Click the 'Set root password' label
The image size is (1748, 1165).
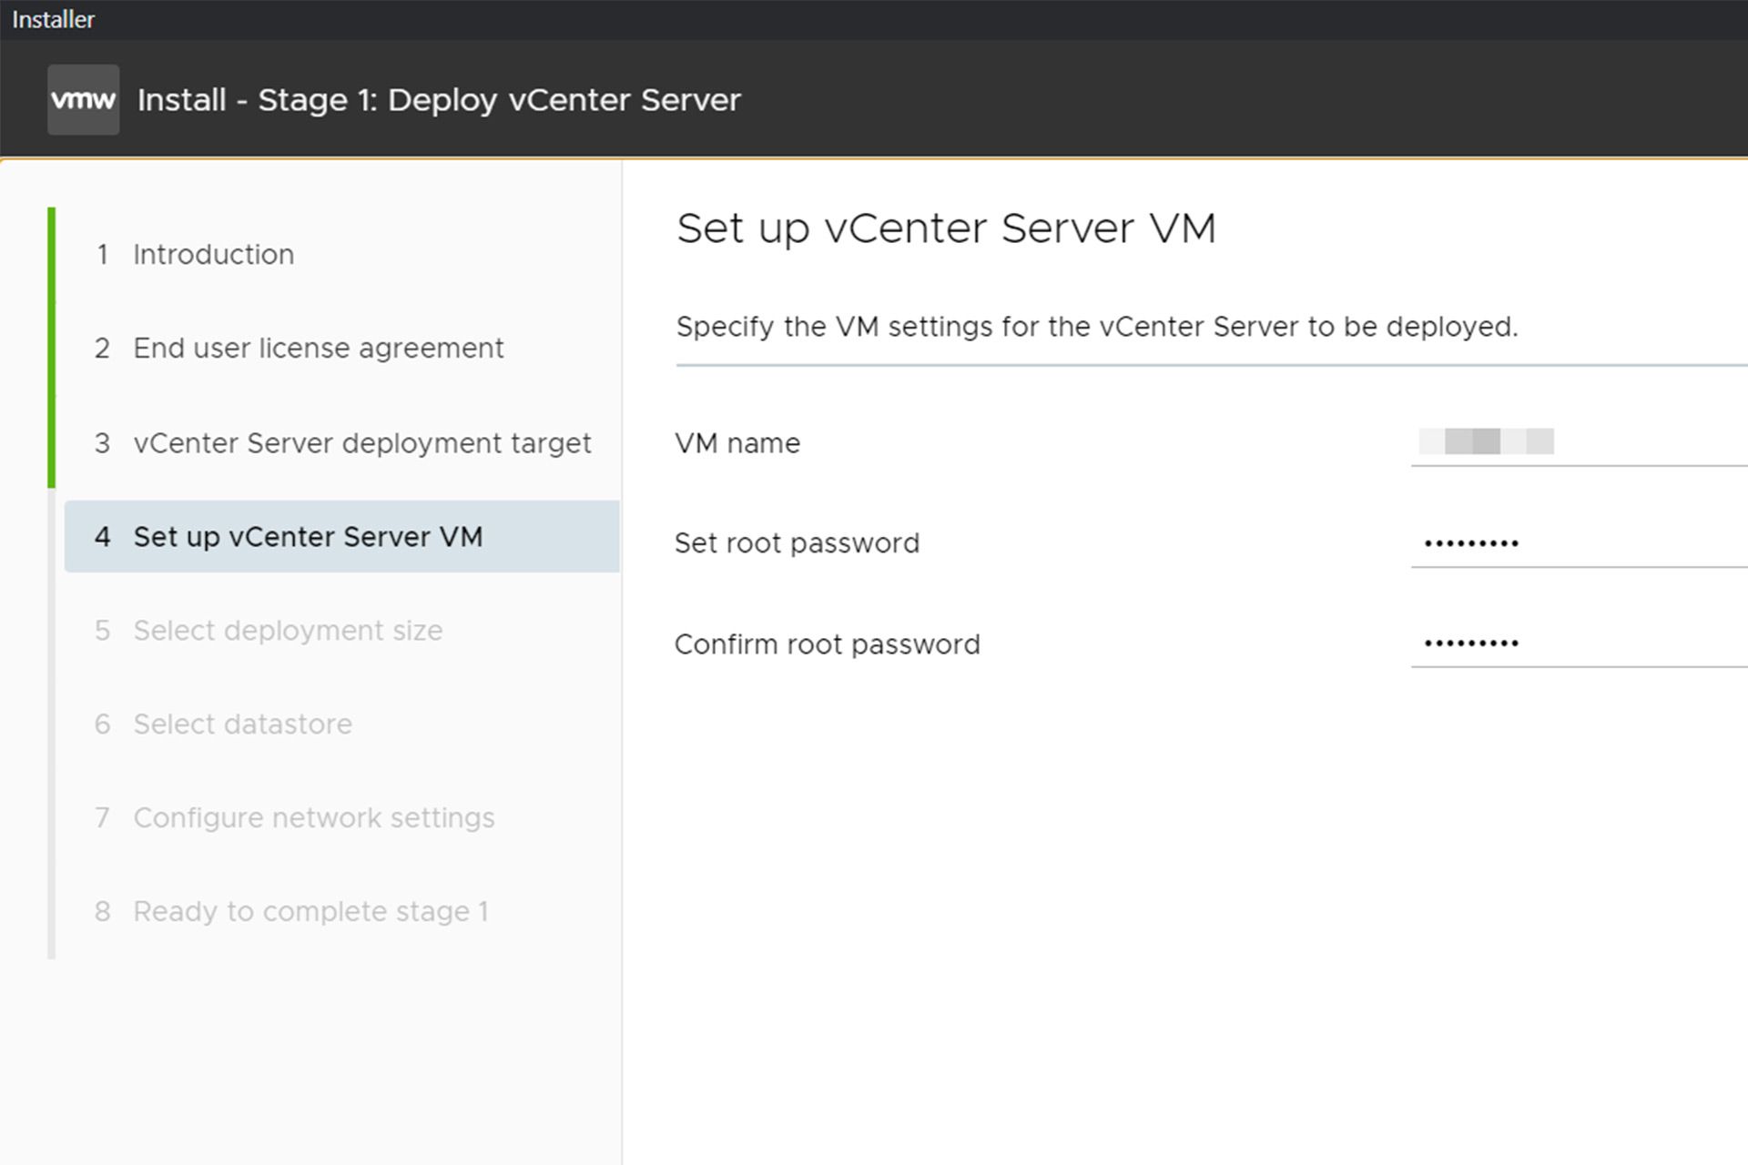tap(797, 543)
